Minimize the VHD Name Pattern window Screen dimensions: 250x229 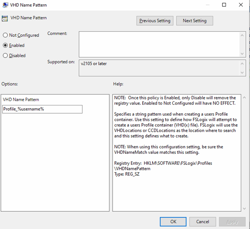pos(207,5)
